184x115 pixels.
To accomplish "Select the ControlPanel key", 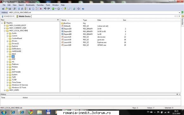I will pyautogui.click(x=17, y=38).
